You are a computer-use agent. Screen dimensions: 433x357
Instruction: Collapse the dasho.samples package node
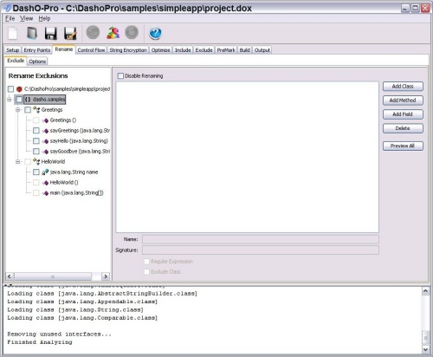pos(10,100)
